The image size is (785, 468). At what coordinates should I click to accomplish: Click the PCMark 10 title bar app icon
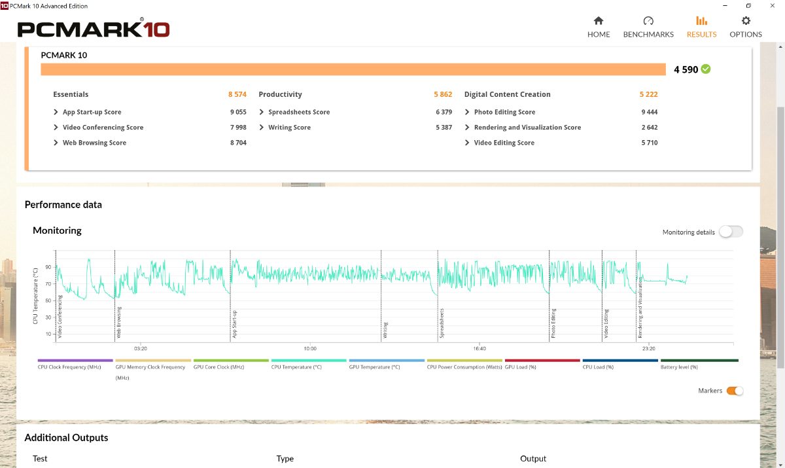point(5,6)
